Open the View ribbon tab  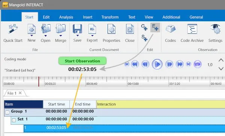(149, 17)
